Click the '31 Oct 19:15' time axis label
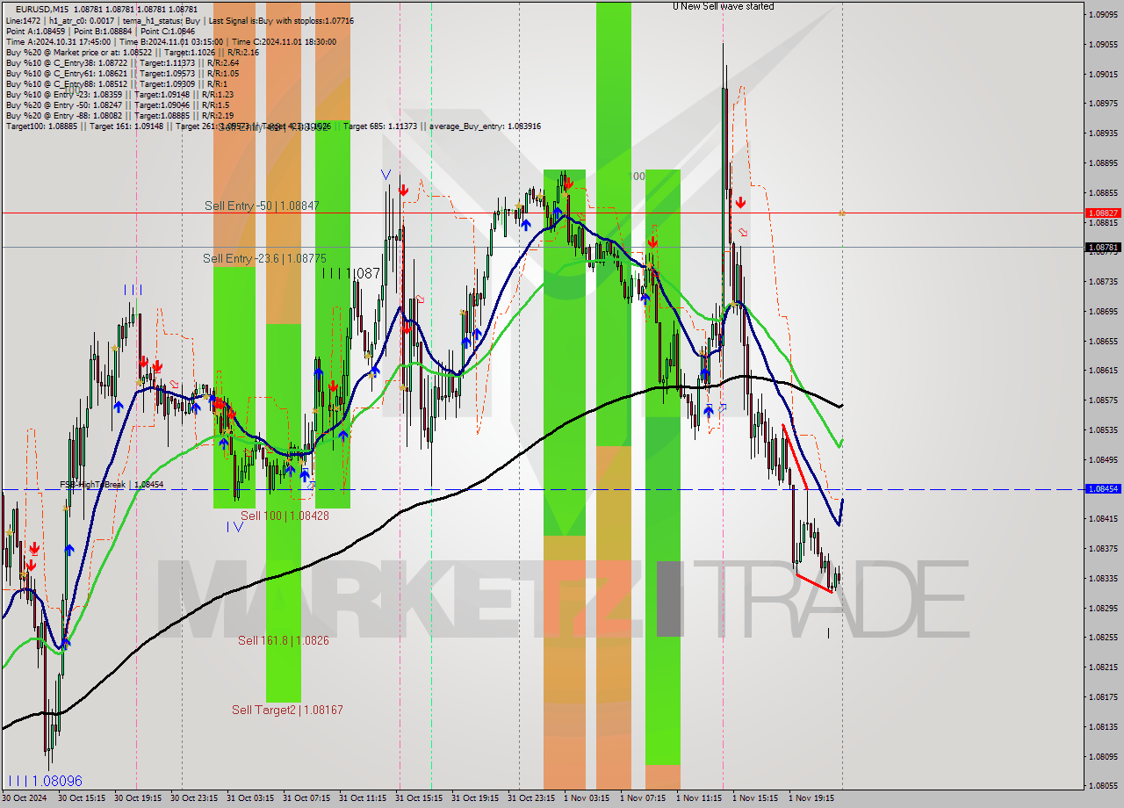This screenshot has width=1124, height=808. pos(475,798)
